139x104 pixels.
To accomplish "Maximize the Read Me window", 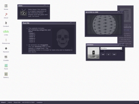I will coord(73,23).
